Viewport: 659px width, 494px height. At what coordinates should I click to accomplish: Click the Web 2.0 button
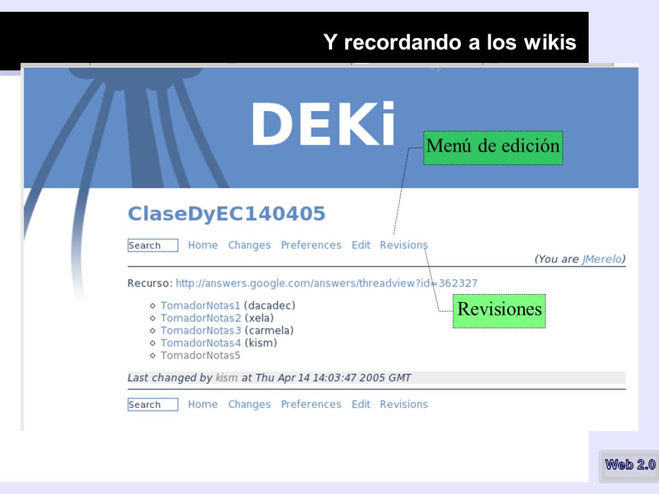pyautogui.click(x=630, y=465)
